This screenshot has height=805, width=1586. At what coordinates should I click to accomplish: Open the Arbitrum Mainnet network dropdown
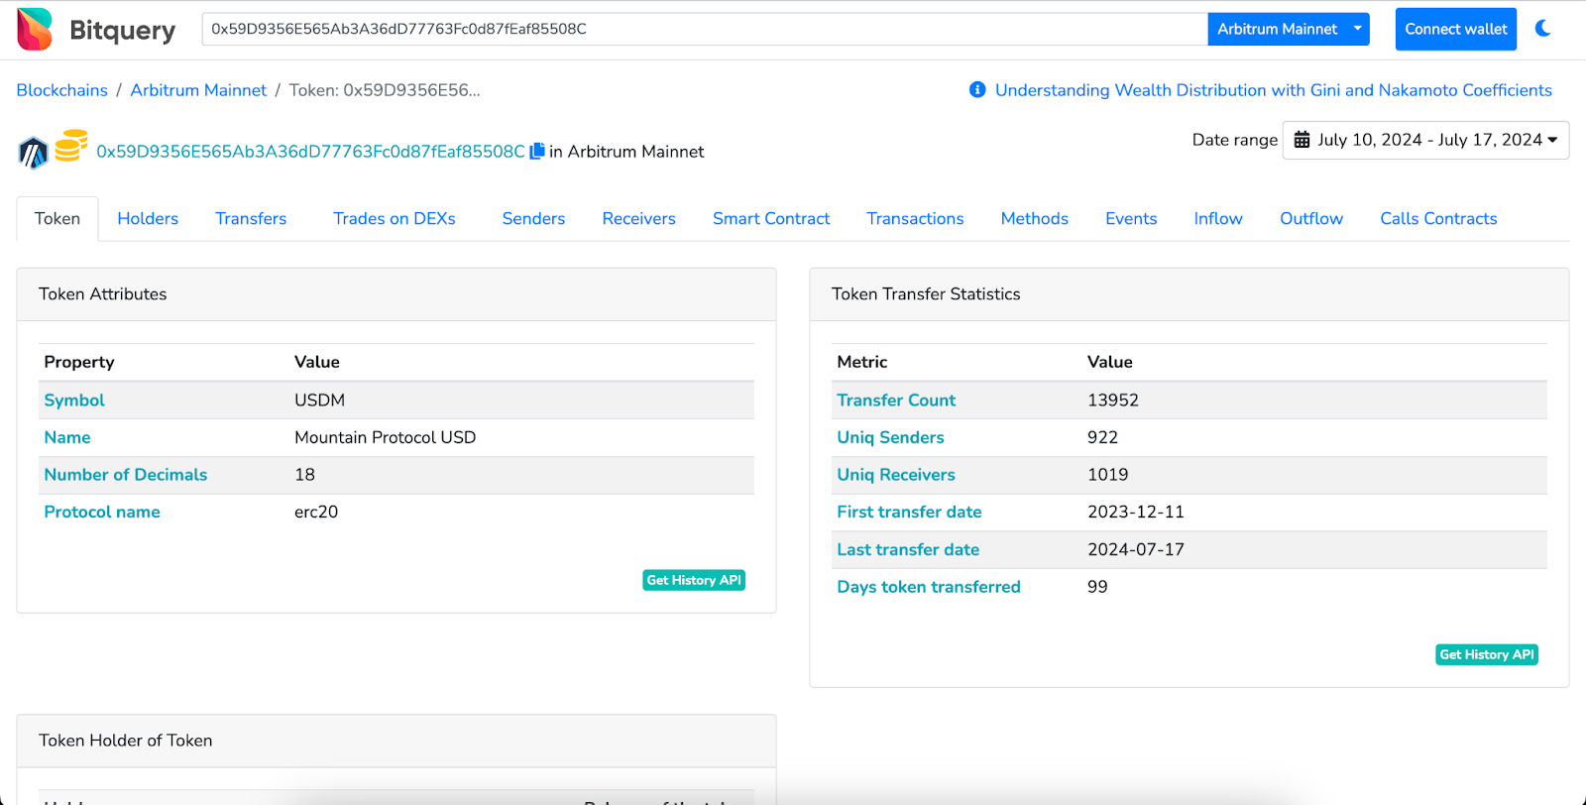pos(1288,29)
